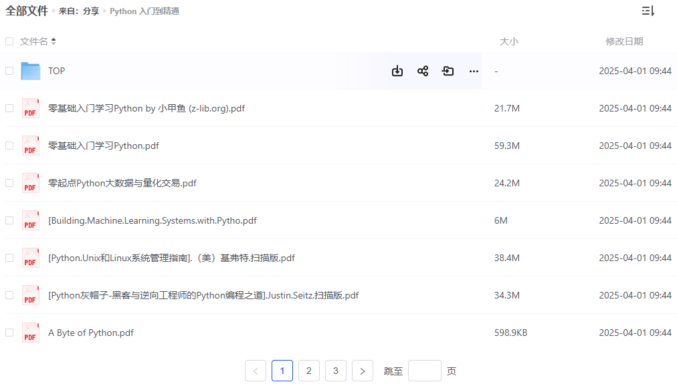Click the PDF icon of A Byte of Python.pdf
Viewport: 677px width, 388px height.
point(30,332)
